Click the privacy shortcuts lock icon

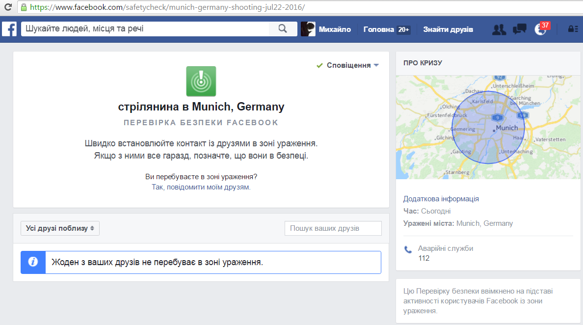[572, 29]
